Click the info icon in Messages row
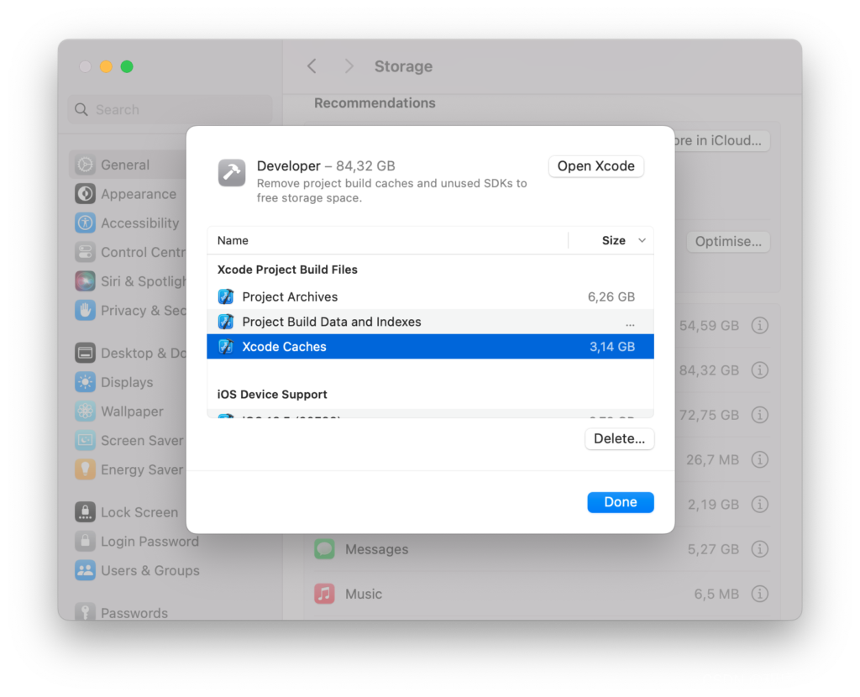 (x=759, y=549)
